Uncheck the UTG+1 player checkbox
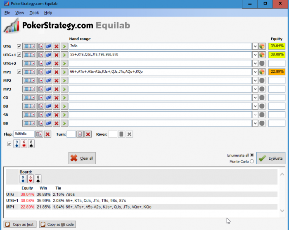The image size is (289, 230). point(19,55)
